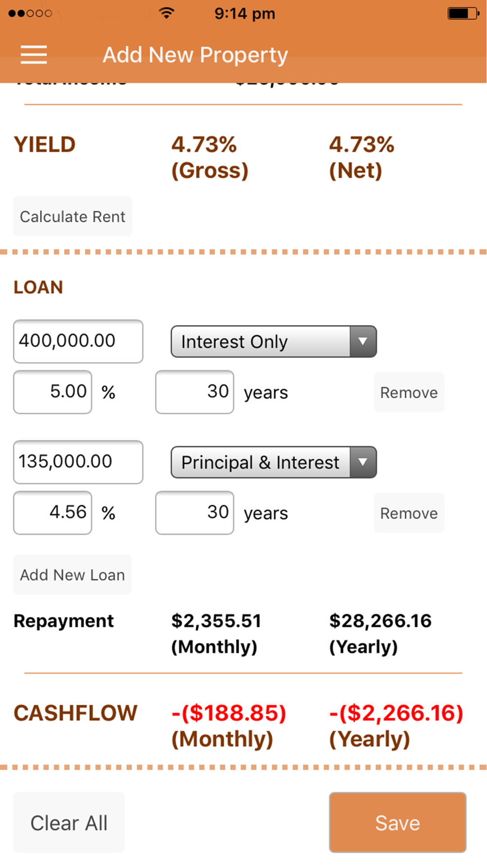Tap the signal strength dots

pos(30,13)
